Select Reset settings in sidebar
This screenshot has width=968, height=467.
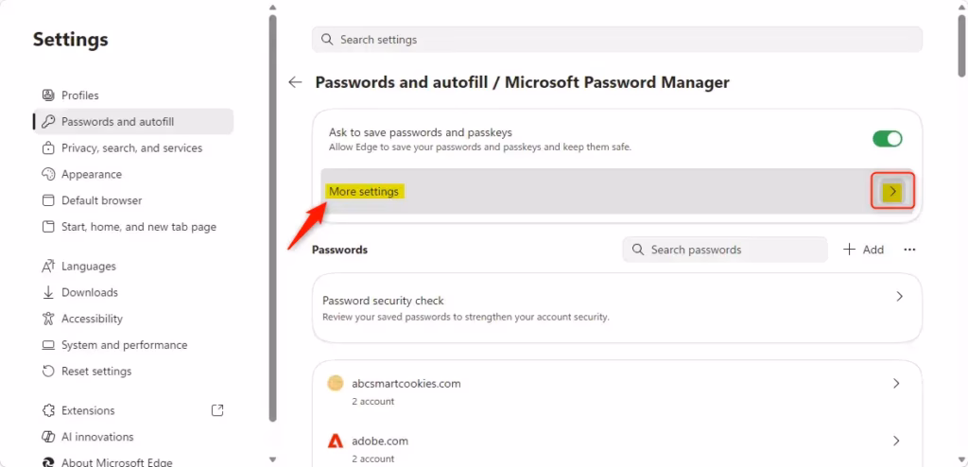pyautogui.click(x=96, y=372)
